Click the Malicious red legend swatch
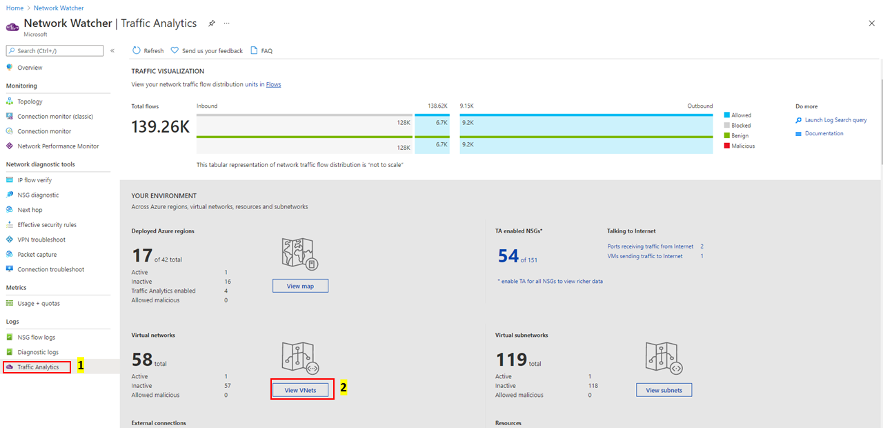883x428 pixels. 726,146
